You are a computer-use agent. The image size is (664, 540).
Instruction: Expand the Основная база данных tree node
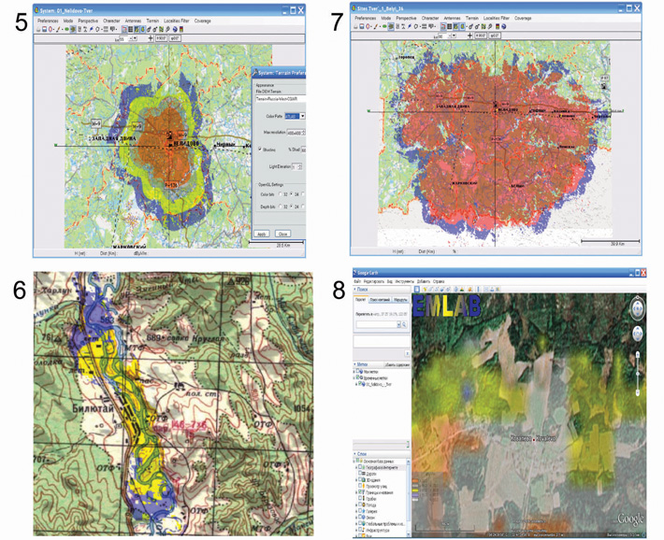pyautogui.click(x=354, y=462)
